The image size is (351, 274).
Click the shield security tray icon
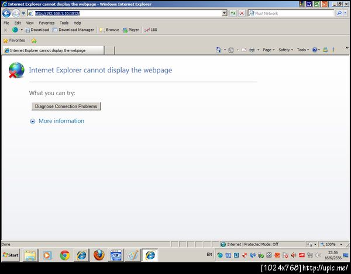click(245, 255)
